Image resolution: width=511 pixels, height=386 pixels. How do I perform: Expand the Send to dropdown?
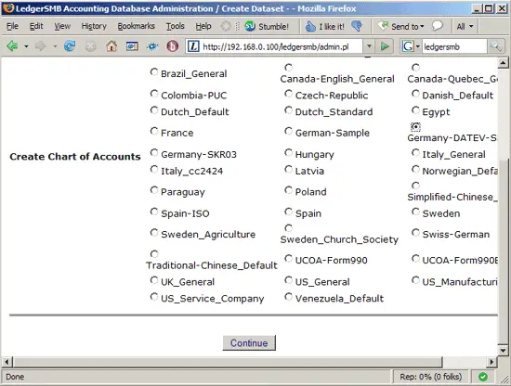click(x=422, y=26)
